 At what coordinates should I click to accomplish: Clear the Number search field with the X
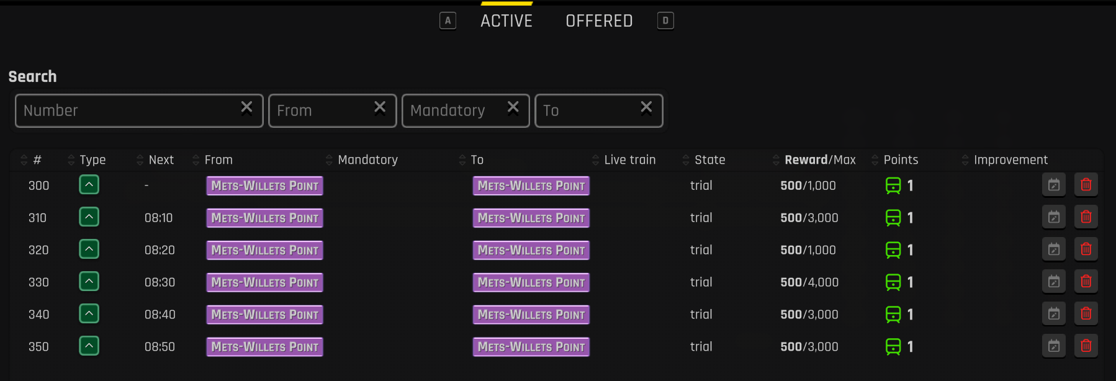coord(246,108)
